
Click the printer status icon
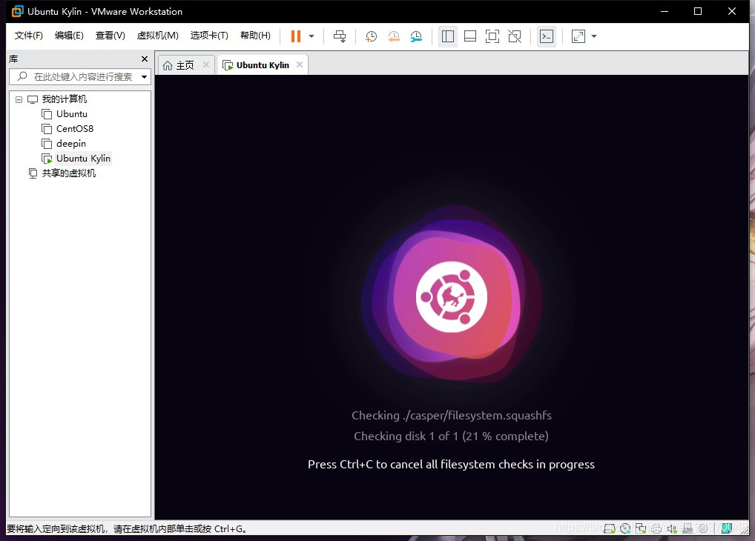656,528
